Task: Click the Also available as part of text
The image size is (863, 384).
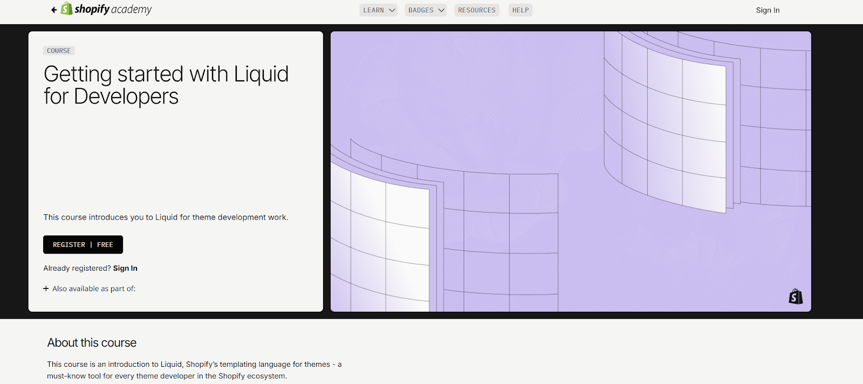Action: pos(94,289)
